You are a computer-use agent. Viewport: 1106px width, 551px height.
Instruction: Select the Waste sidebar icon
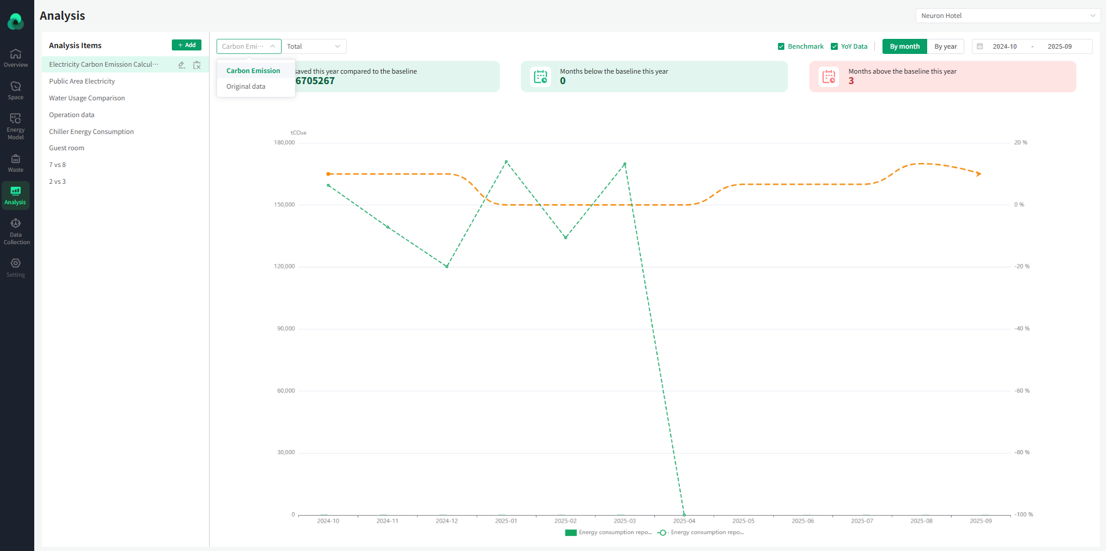[16, 162]
